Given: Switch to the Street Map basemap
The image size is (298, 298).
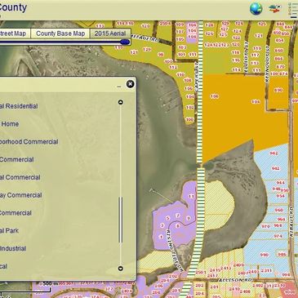Looking at the screenshot, I should click(13, 33).
